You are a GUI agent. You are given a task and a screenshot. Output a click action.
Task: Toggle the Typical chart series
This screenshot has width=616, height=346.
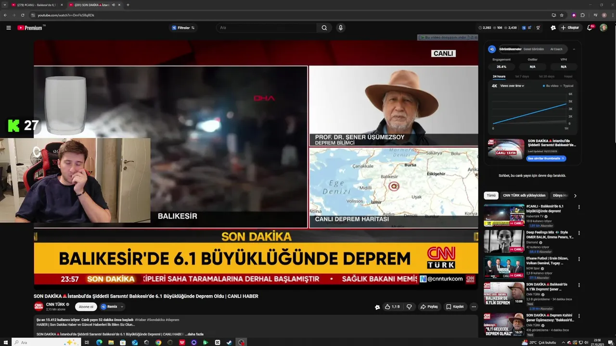567,86
